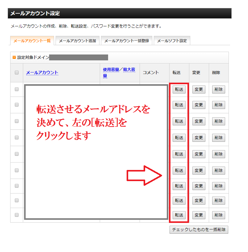
Task: Click the メールアカウント設定 page title
Action: click(x=35, y=13)
